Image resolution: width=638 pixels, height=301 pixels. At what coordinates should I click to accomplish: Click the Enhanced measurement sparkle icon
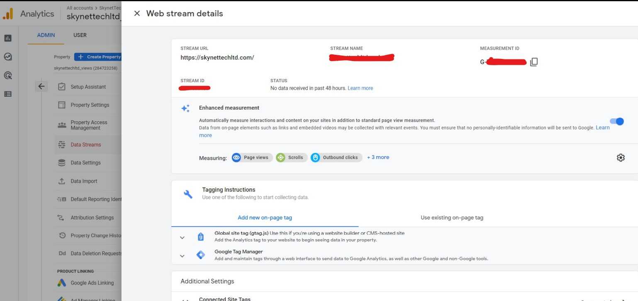pos(185,108)
